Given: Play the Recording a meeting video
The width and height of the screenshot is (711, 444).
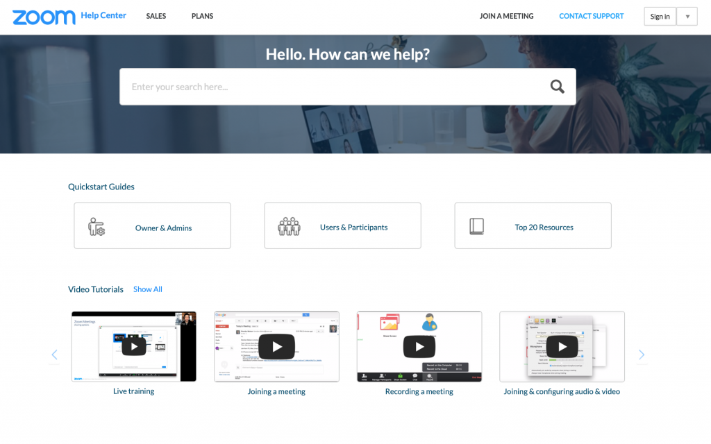Looking at the screenshot, I should pyautogui.click(x=419, y=346).
